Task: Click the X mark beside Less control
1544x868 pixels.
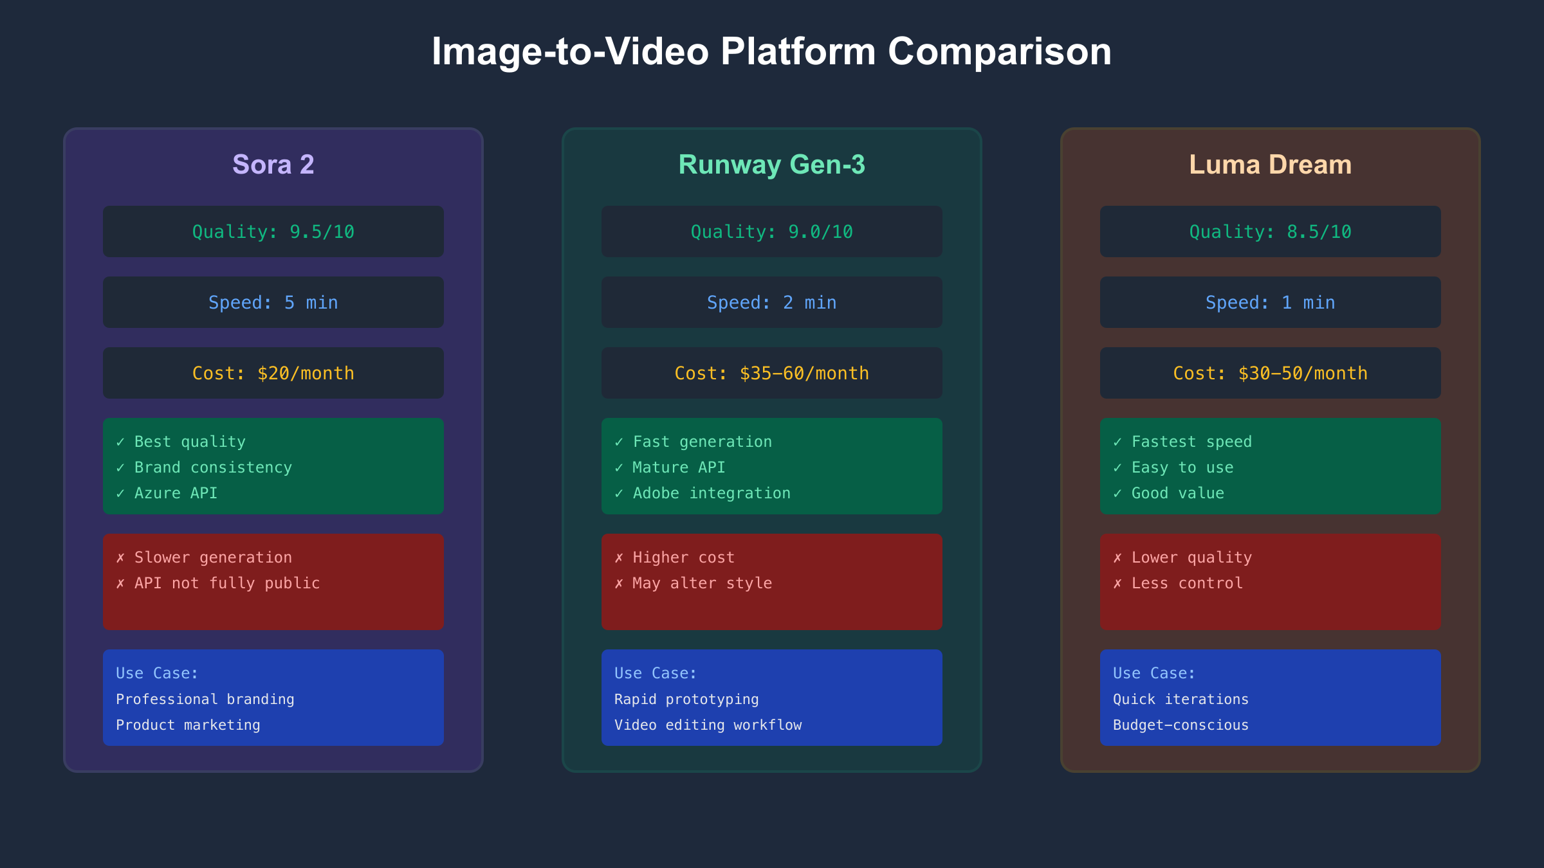Action: 1117,584
